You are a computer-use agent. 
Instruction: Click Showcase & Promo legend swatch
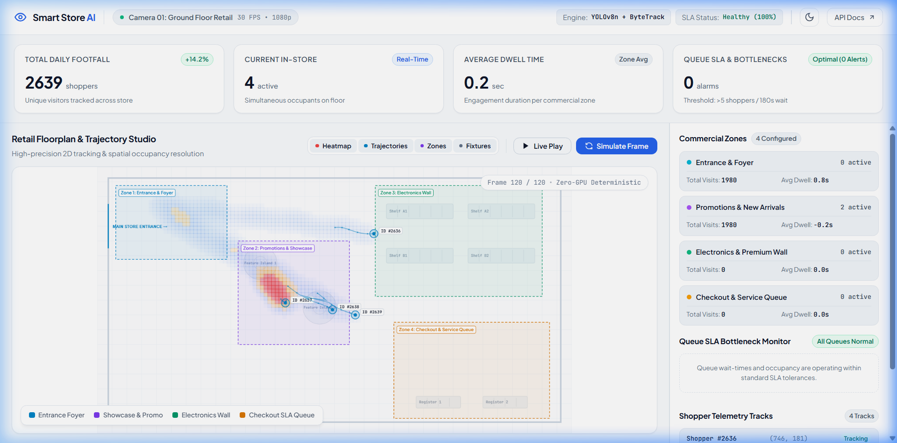point(97,415)
